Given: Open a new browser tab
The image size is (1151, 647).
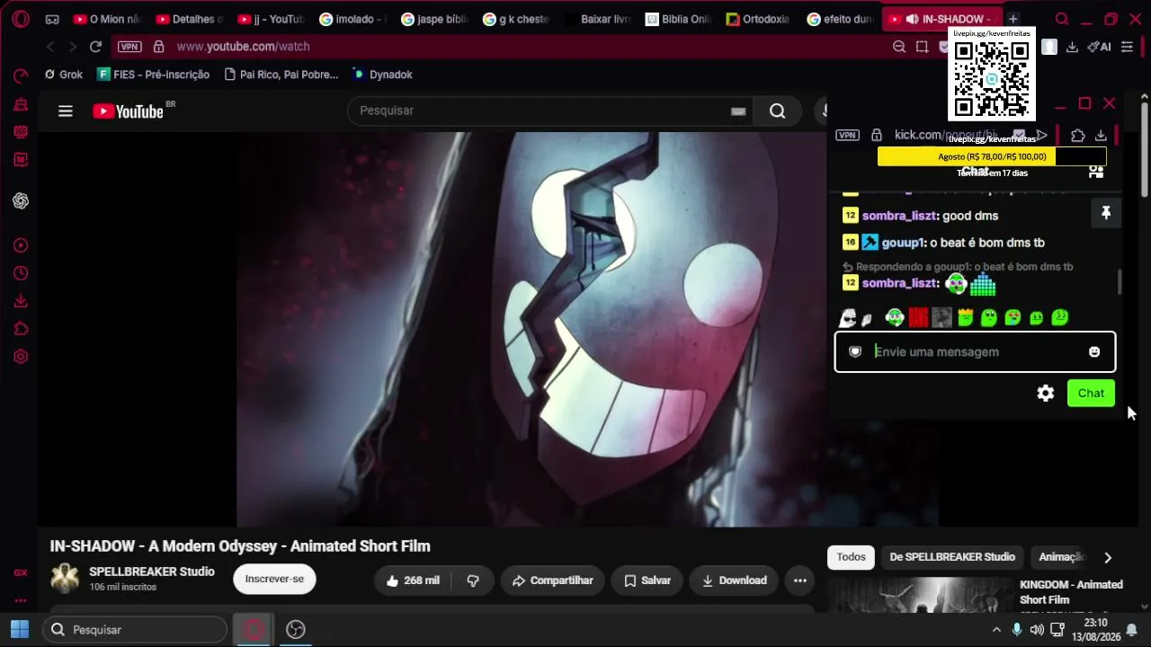Looking at the screenshot, I should click(1013, 19).
